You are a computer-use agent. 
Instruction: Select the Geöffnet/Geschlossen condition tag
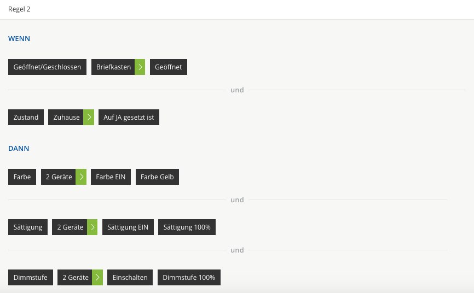point(47,67)
